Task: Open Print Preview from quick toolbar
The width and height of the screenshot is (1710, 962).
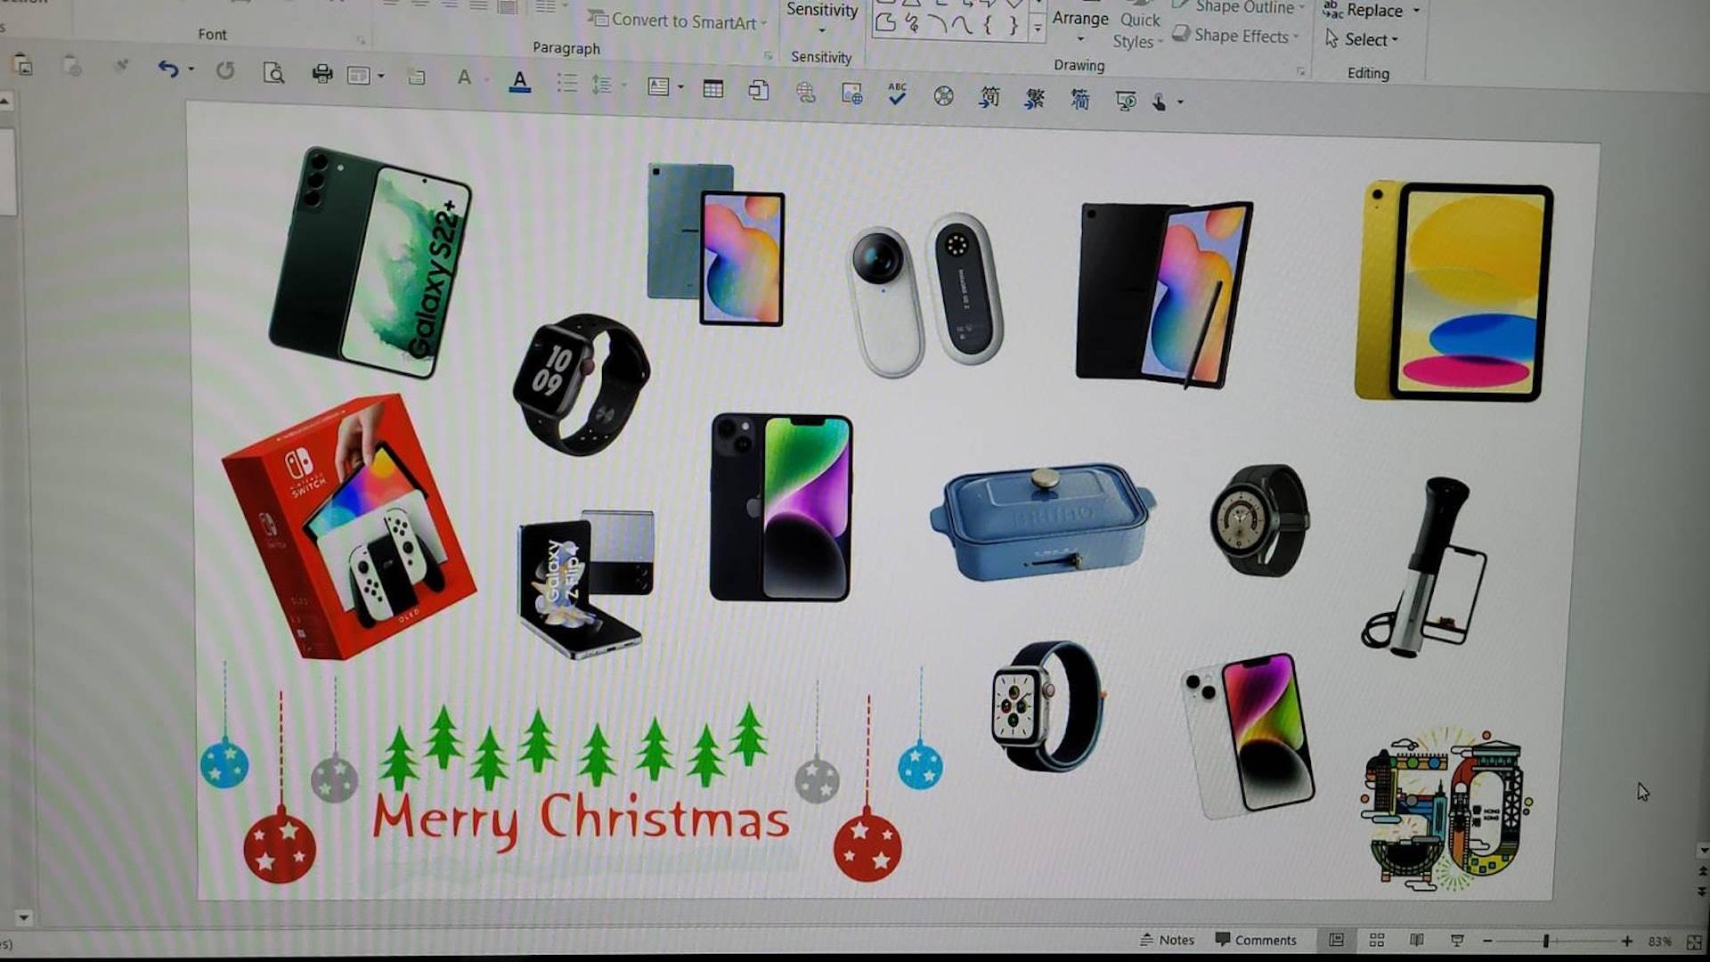Action: [273, 74]
